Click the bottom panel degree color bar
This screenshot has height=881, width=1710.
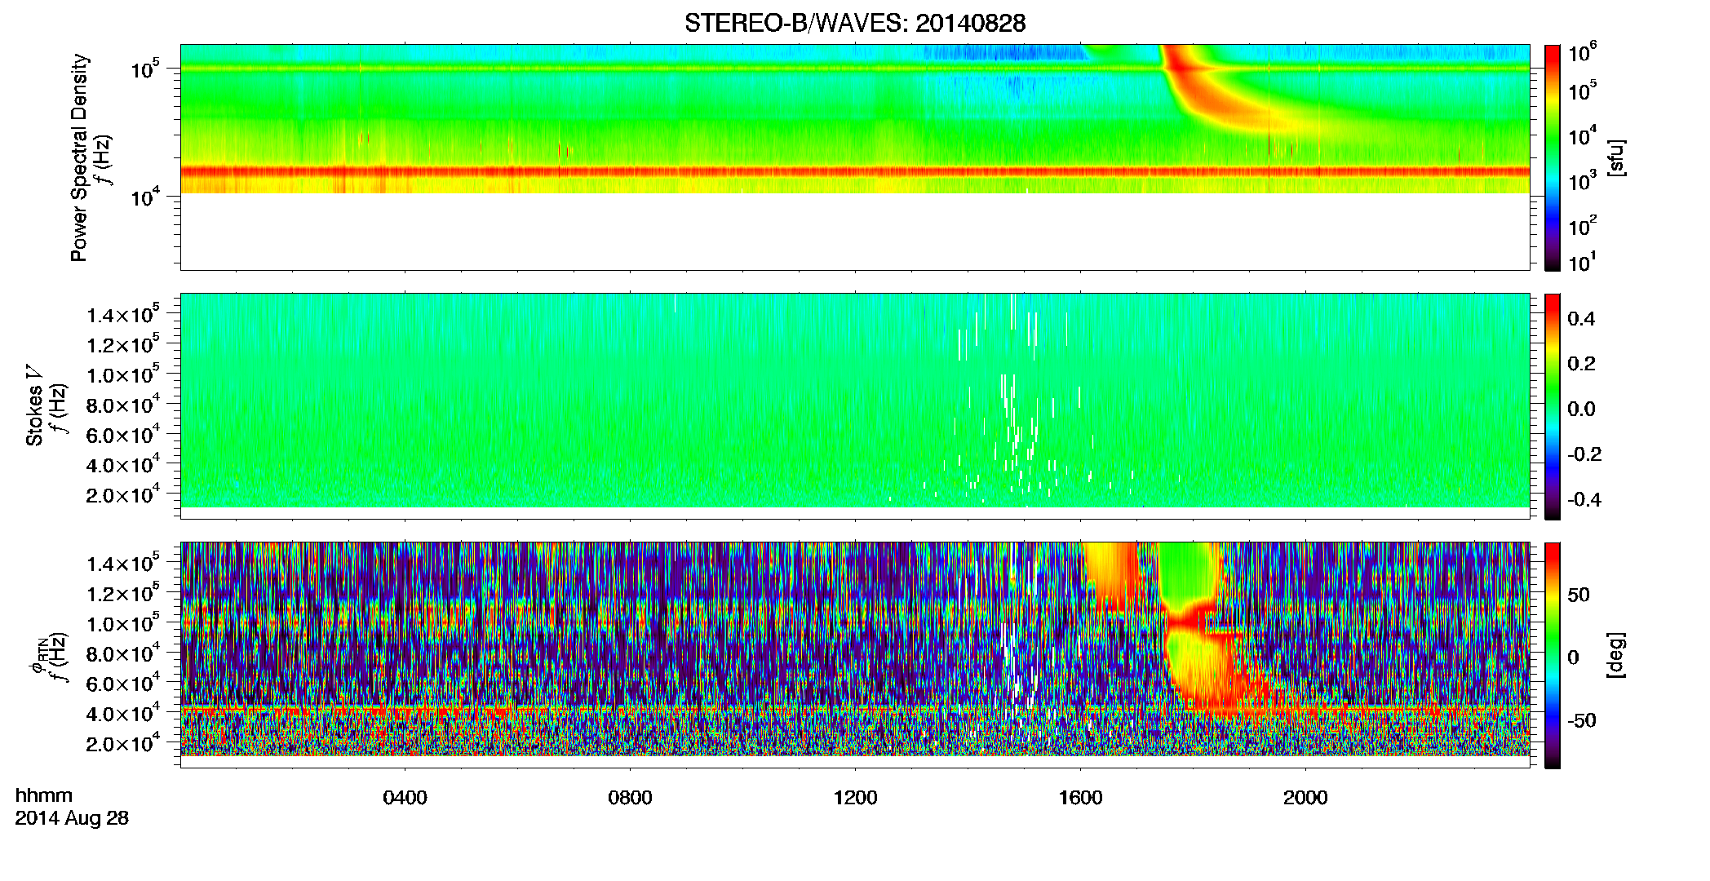point(1553,655)
